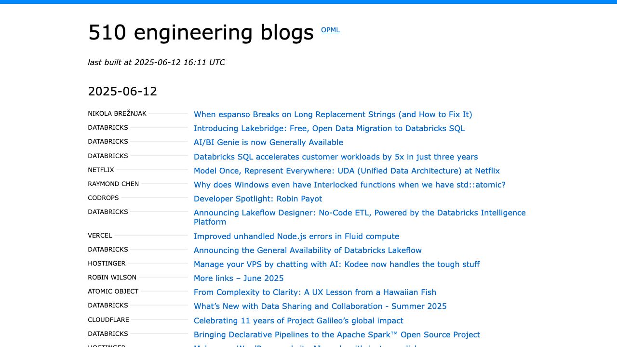Click the 510 engineering blogs heading
Image resolution: width=617 pixels, height=347 pixels.
[x=201, y=32]
